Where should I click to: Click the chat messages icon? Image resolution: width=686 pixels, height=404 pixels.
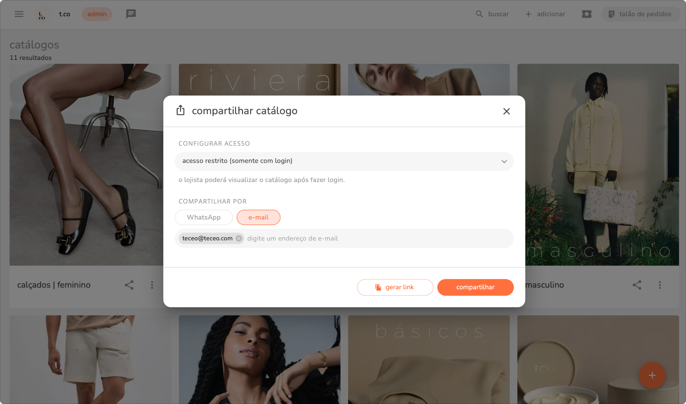[131, 14]
